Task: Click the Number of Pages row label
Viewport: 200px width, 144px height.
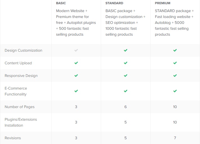Action: (20, 107)
